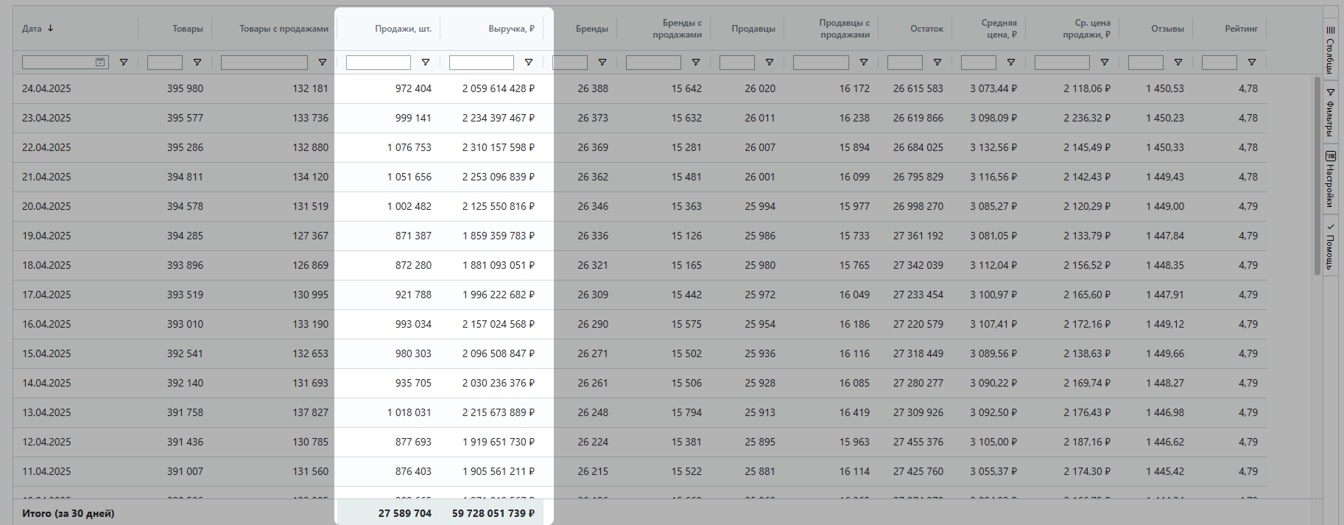The height and width of the screenshot is (525, 1344).
Task: Open the filter funnel for the Рейтинг column
Action: coord(1252,63)
